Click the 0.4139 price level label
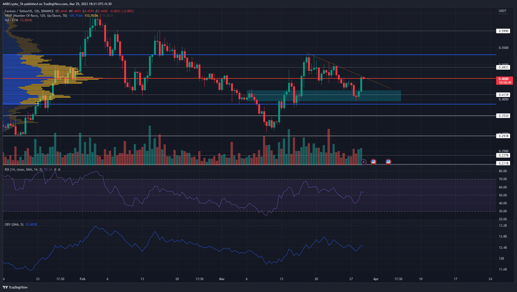The height and width of the screenshot is (292, 517). click(x=503, y=95)
